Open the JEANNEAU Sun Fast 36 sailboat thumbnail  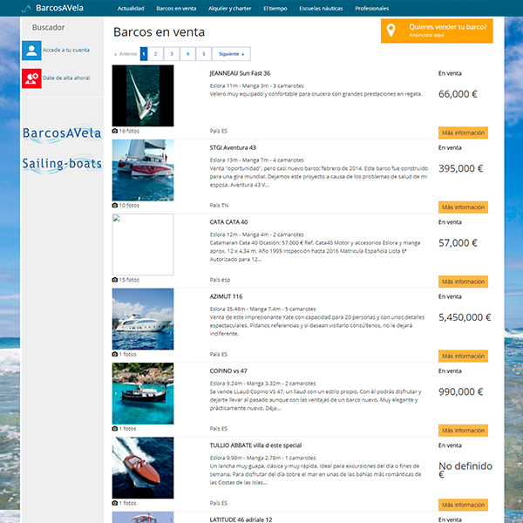[x=143, y=96]
